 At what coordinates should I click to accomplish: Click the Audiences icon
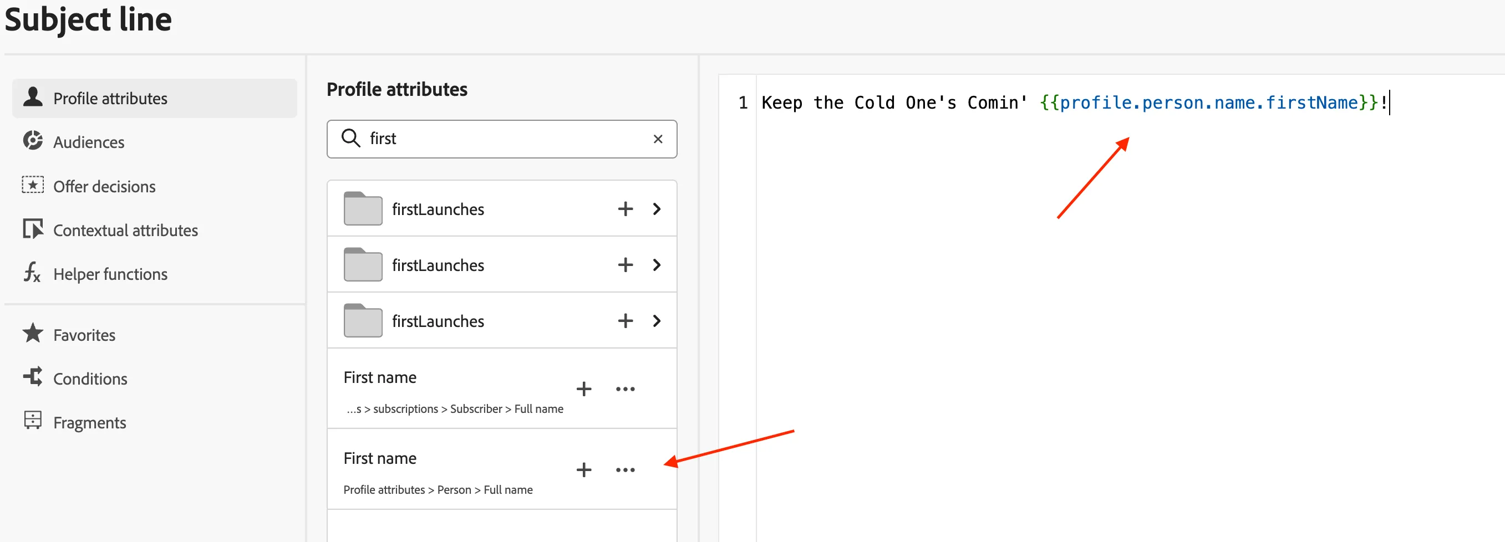tap(33, 141)
